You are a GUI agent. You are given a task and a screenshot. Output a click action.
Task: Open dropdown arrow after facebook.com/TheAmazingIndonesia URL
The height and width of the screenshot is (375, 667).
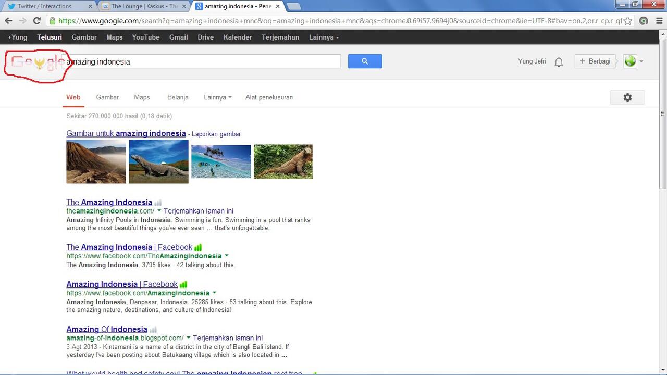[226, 256]
